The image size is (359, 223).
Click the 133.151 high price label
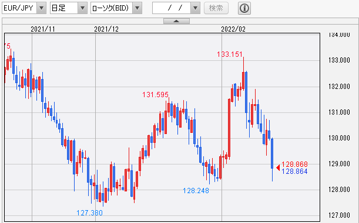click(229, 54)
